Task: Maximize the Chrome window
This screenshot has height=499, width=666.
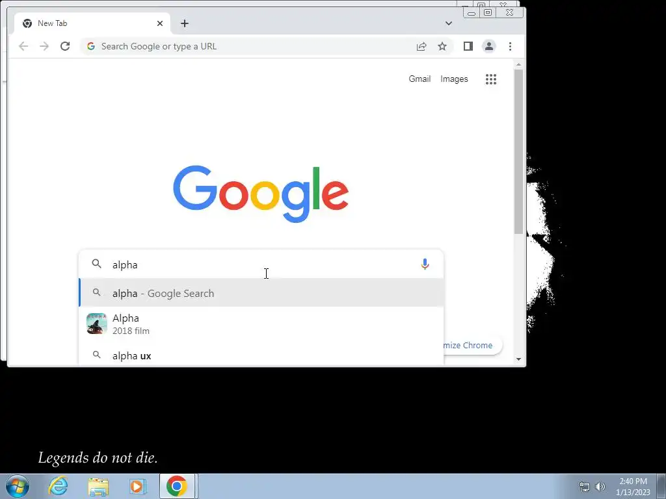Action: pyautogui.click(x=488, y=13)
